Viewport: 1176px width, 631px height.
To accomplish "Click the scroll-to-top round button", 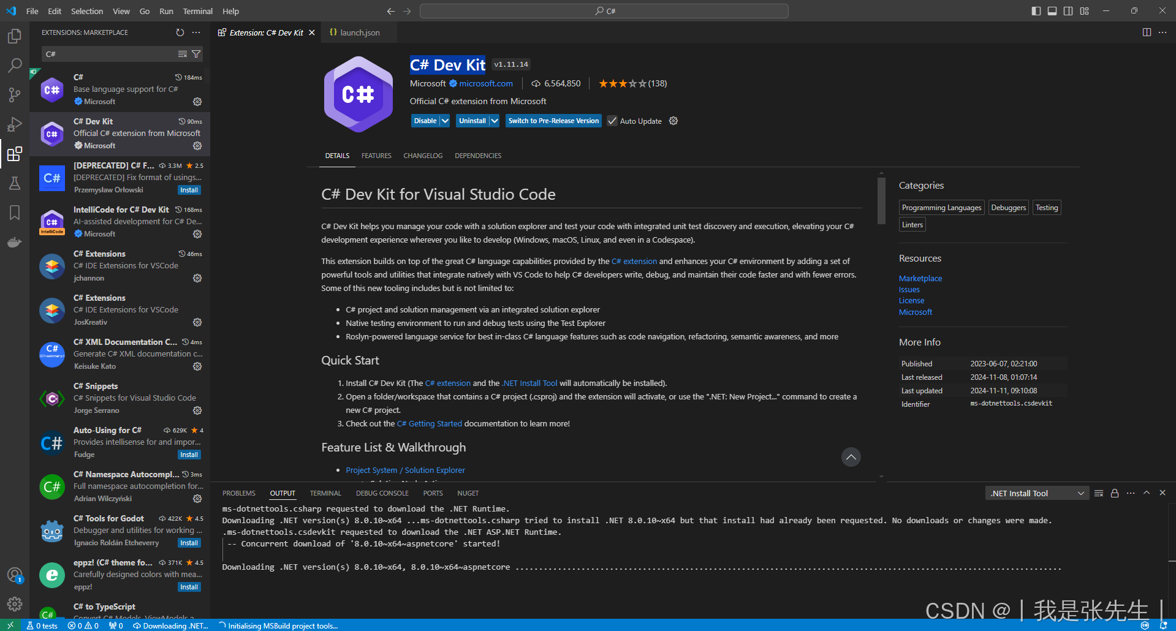I will click(x=851, y=457).
